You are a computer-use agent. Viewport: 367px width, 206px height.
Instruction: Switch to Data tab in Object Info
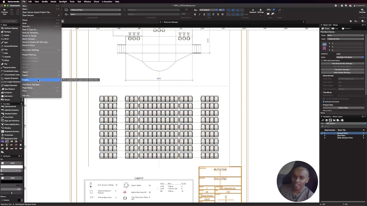click(x=335, y=29)
